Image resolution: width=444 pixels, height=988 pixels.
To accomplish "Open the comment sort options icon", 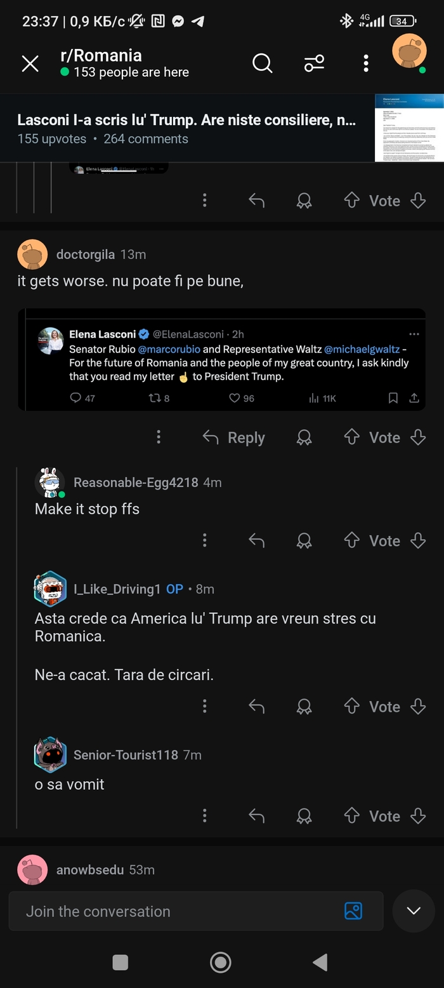I will coord(314,63).
